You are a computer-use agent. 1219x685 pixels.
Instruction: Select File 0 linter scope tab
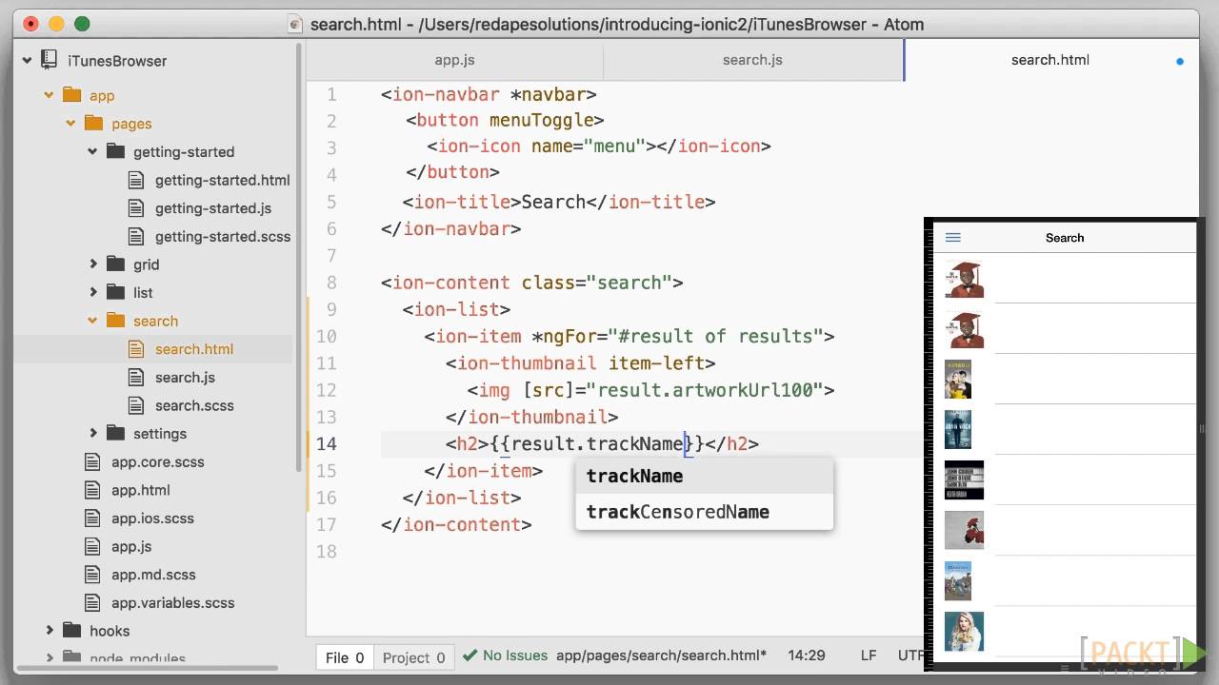(x=345, y=657)
